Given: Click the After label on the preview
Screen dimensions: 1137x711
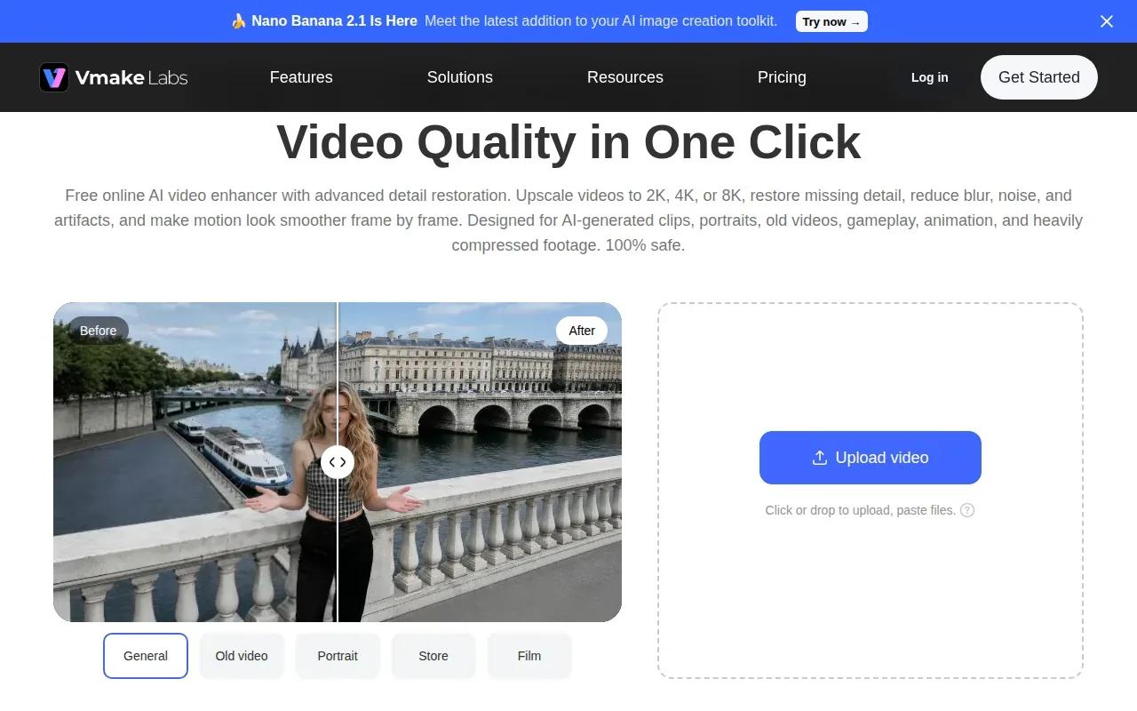Looking at the screenshot, I should click(x=582, y=331).
